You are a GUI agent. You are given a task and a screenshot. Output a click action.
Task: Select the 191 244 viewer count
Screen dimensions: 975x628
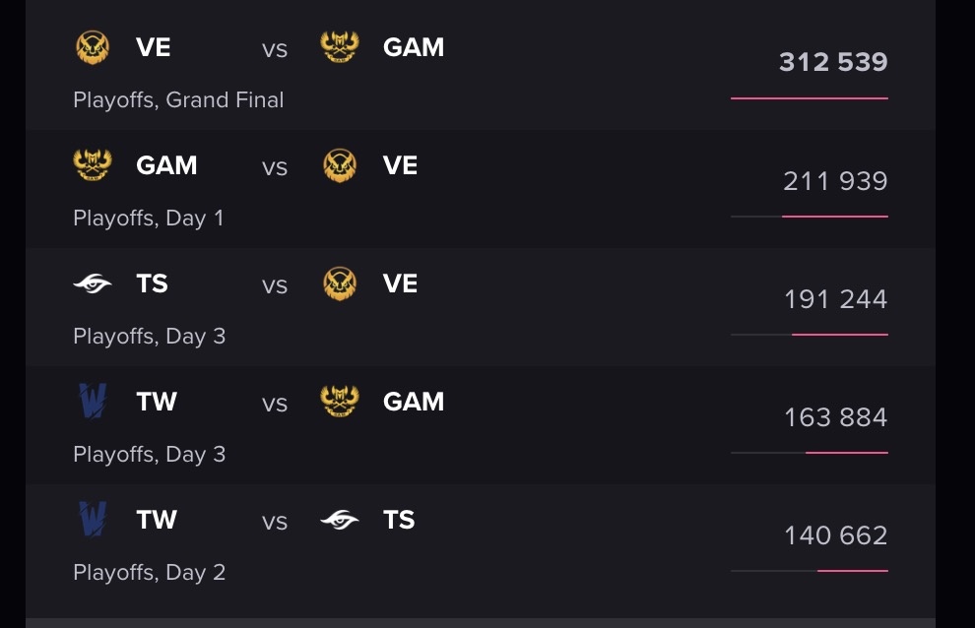[x=835, y=299]
